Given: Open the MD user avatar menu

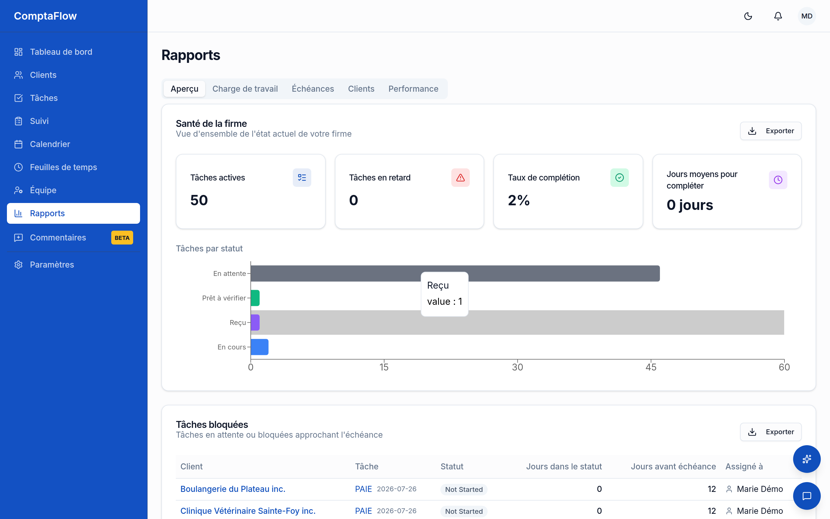Looking at the screenshot, I should 807,16.
